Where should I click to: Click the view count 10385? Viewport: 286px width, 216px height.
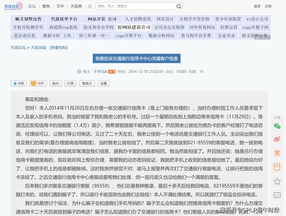click(x=181, y=72)
